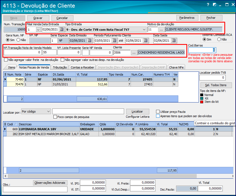This screenshot has height=196, width=236.
Task: Click the Cancelar button
Action: (x=62, y=18)
